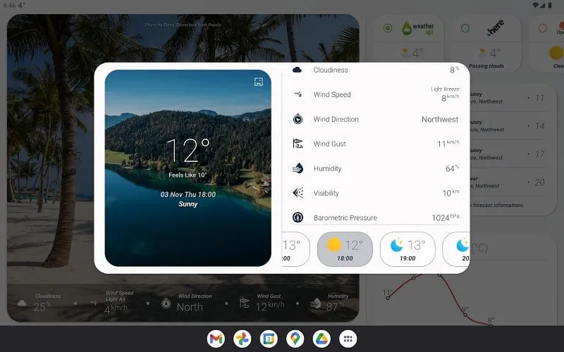Tap the status bar clock 6:46
The height and width of the screenshot is (352, 564).
tap(9, 6)
